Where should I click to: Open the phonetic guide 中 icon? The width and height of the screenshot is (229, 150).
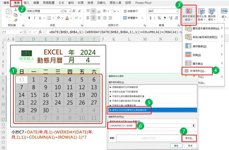point(76,18)
